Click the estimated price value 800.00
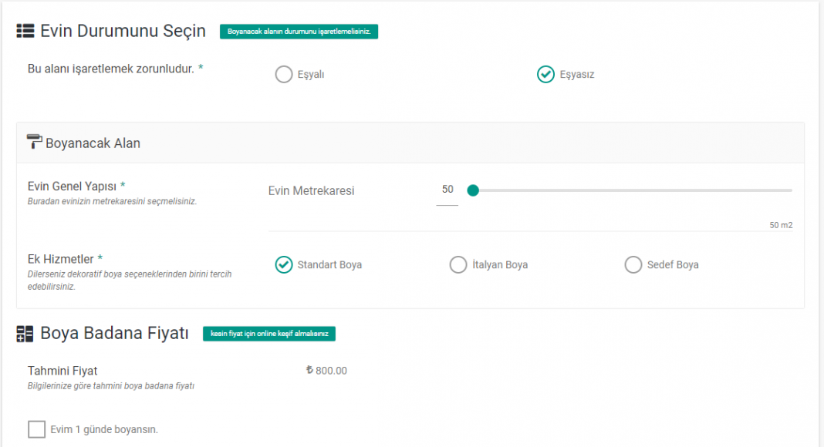Screen dimensions: 824x447 point(331,371)
